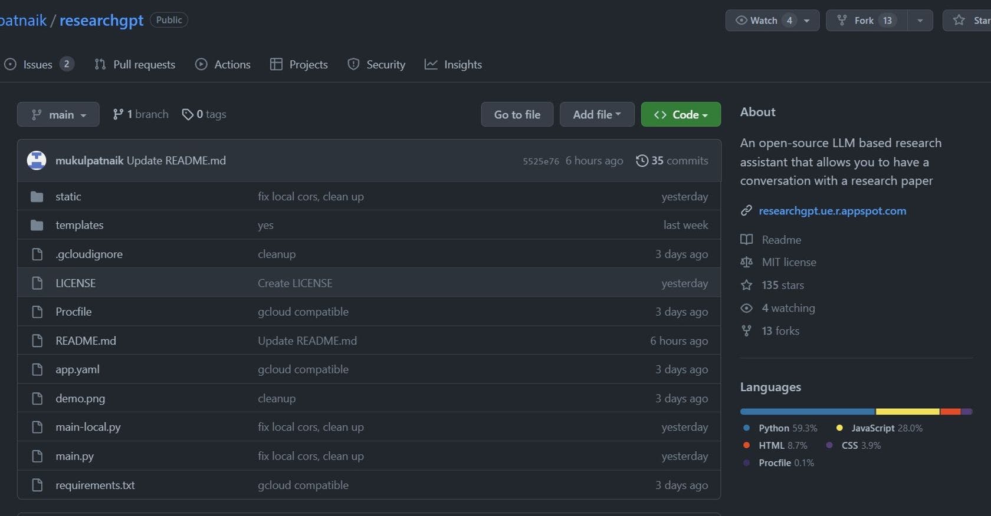Viewport: 991px width, 516px height.
Task: Click the forks icon in About
Action: (746, 331)
